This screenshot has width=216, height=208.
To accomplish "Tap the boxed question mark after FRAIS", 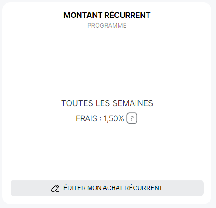I will [132, 118].
